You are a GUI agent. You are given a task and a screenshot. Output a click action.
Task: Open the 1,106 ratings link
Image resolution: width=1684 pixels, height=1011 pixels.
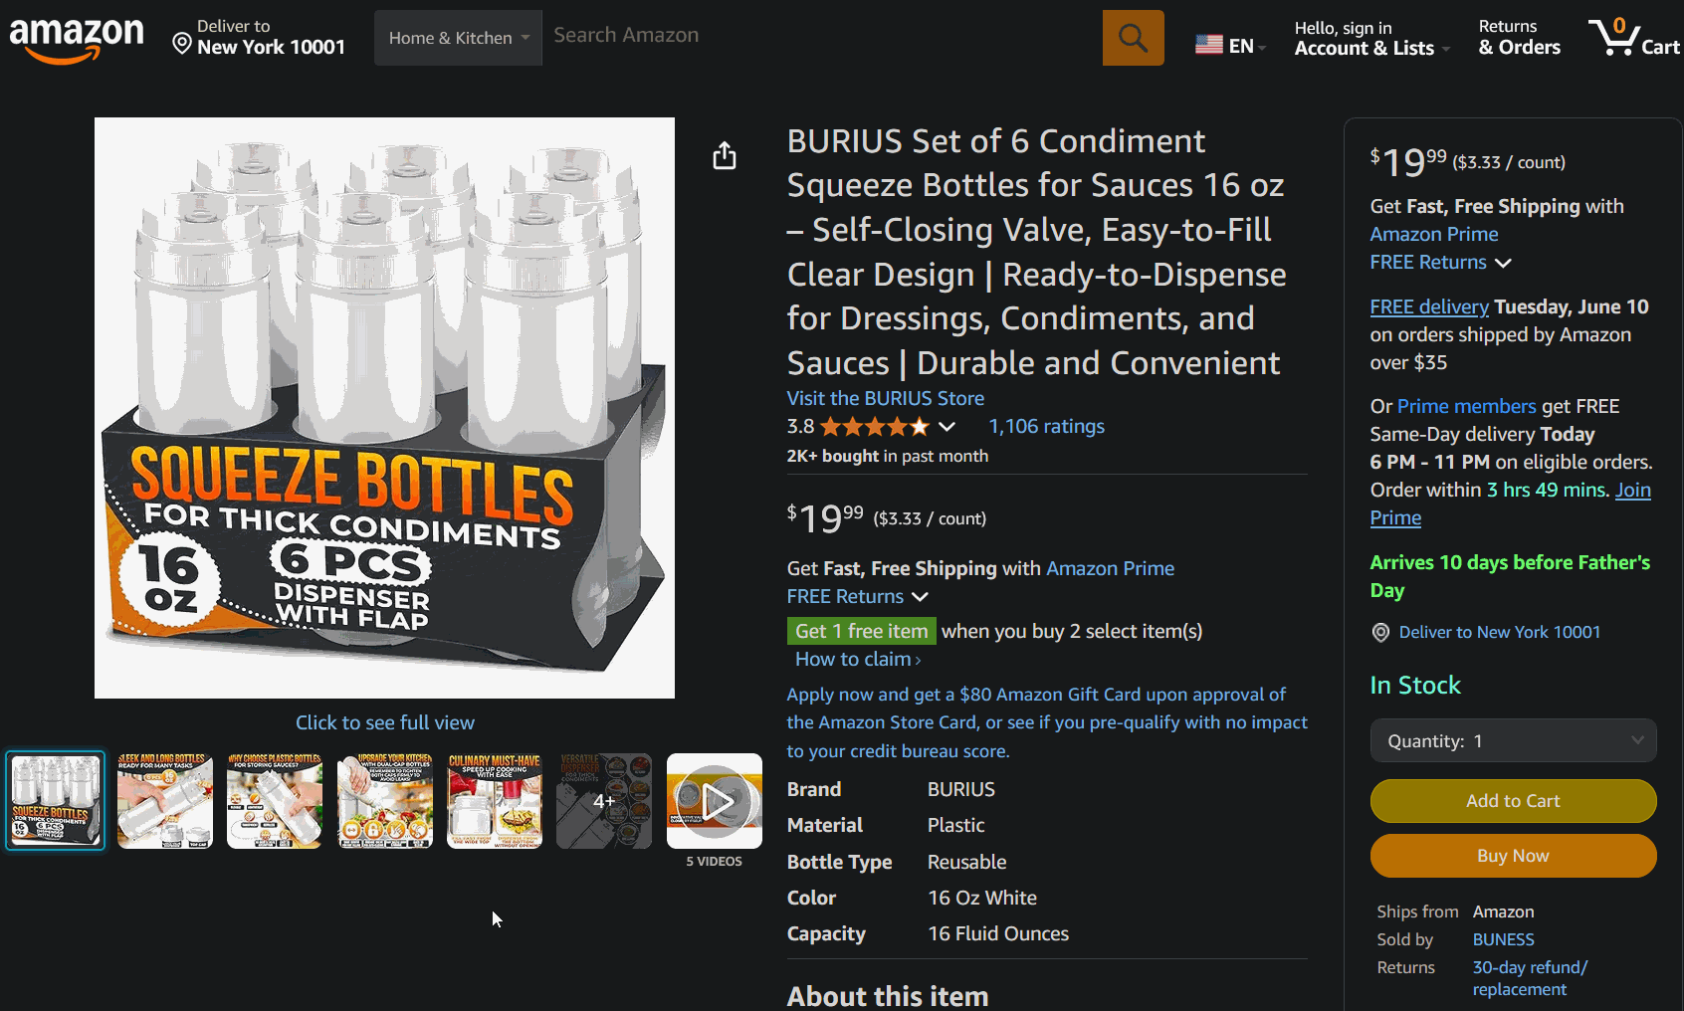pos(1046,426)
